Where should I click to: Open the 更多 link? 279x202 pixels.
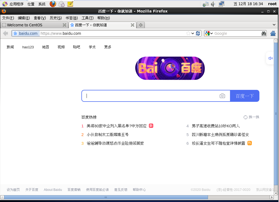(108, 47)
